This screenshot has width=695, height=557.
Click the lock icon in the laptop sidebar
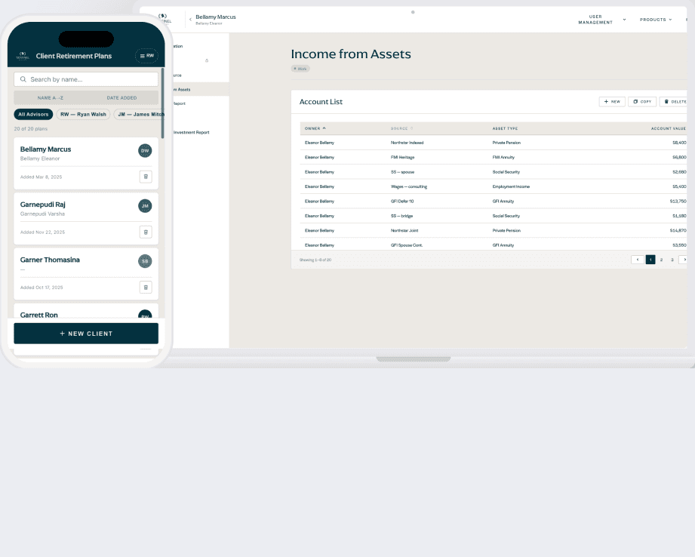point(207,60)
